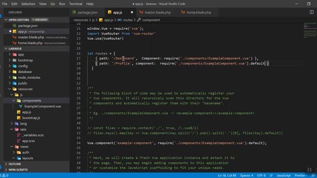Click the Vue icon beside ExampleComponent.vue
317x178 pixels.
[21, 106]
